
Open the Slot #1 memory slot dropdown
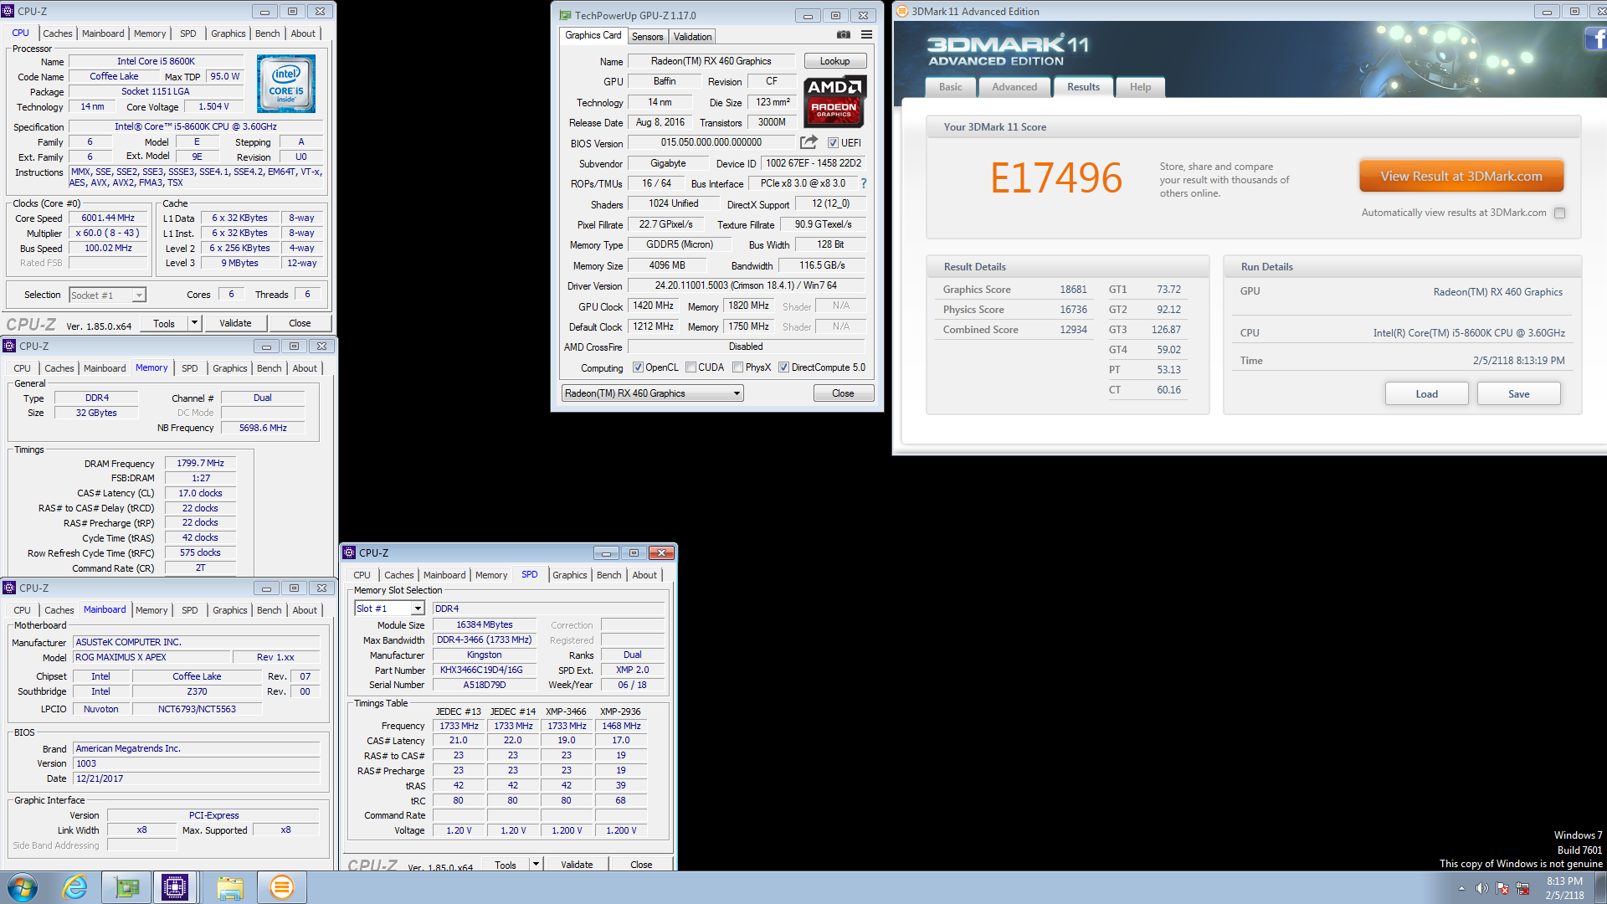click(x=390, y=609)
